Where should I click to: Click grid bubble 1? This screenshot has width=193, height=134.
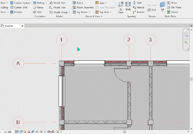tap(61, 40)
